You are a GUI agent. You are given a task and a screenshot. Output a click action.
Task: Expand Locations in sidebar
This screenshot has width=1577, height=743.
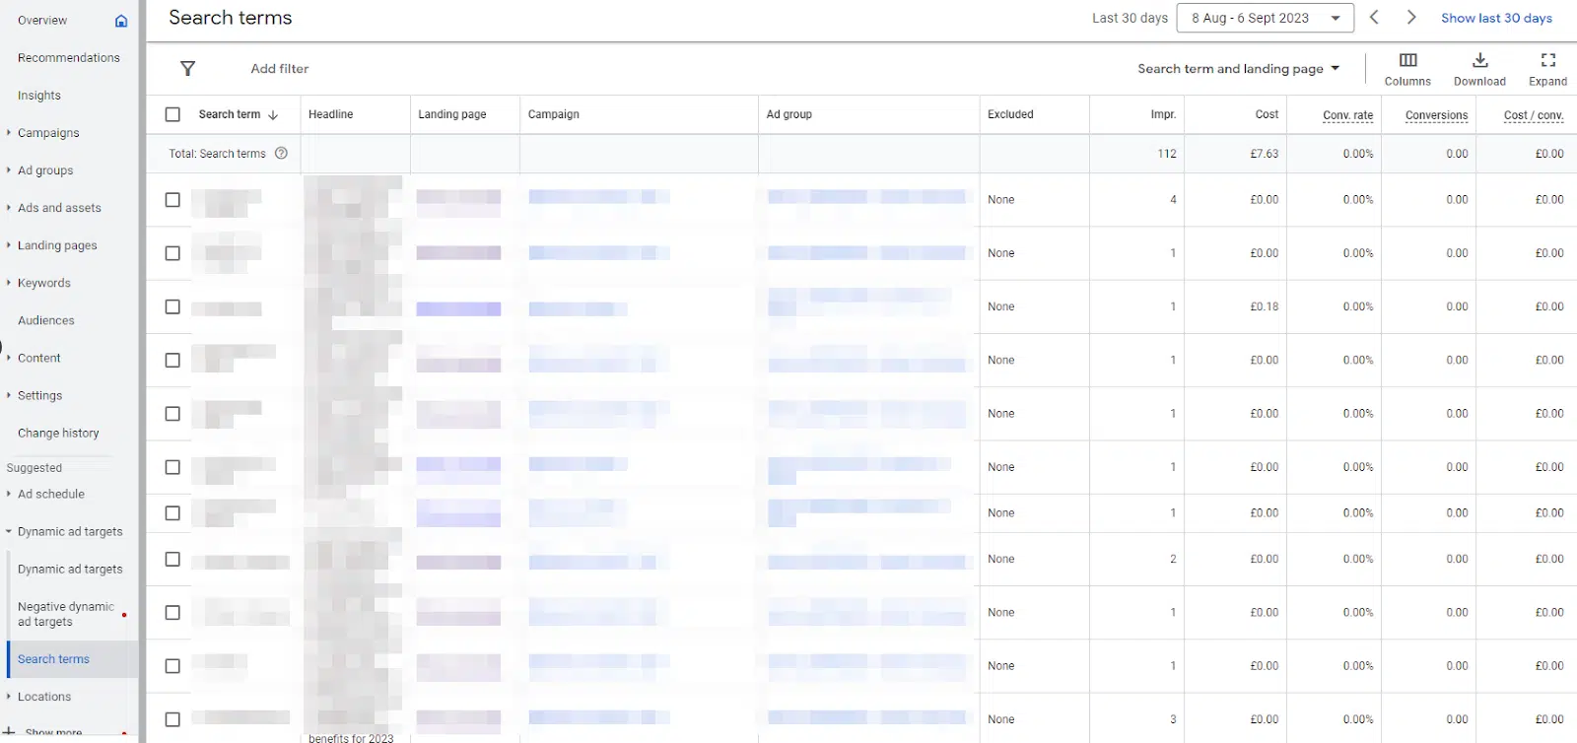tap(9, 697)
